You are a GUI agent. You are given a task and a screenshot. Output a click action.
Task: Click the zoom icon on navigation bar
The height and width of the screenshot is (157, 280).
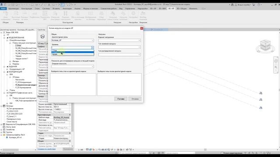click(x=276, y=67)
